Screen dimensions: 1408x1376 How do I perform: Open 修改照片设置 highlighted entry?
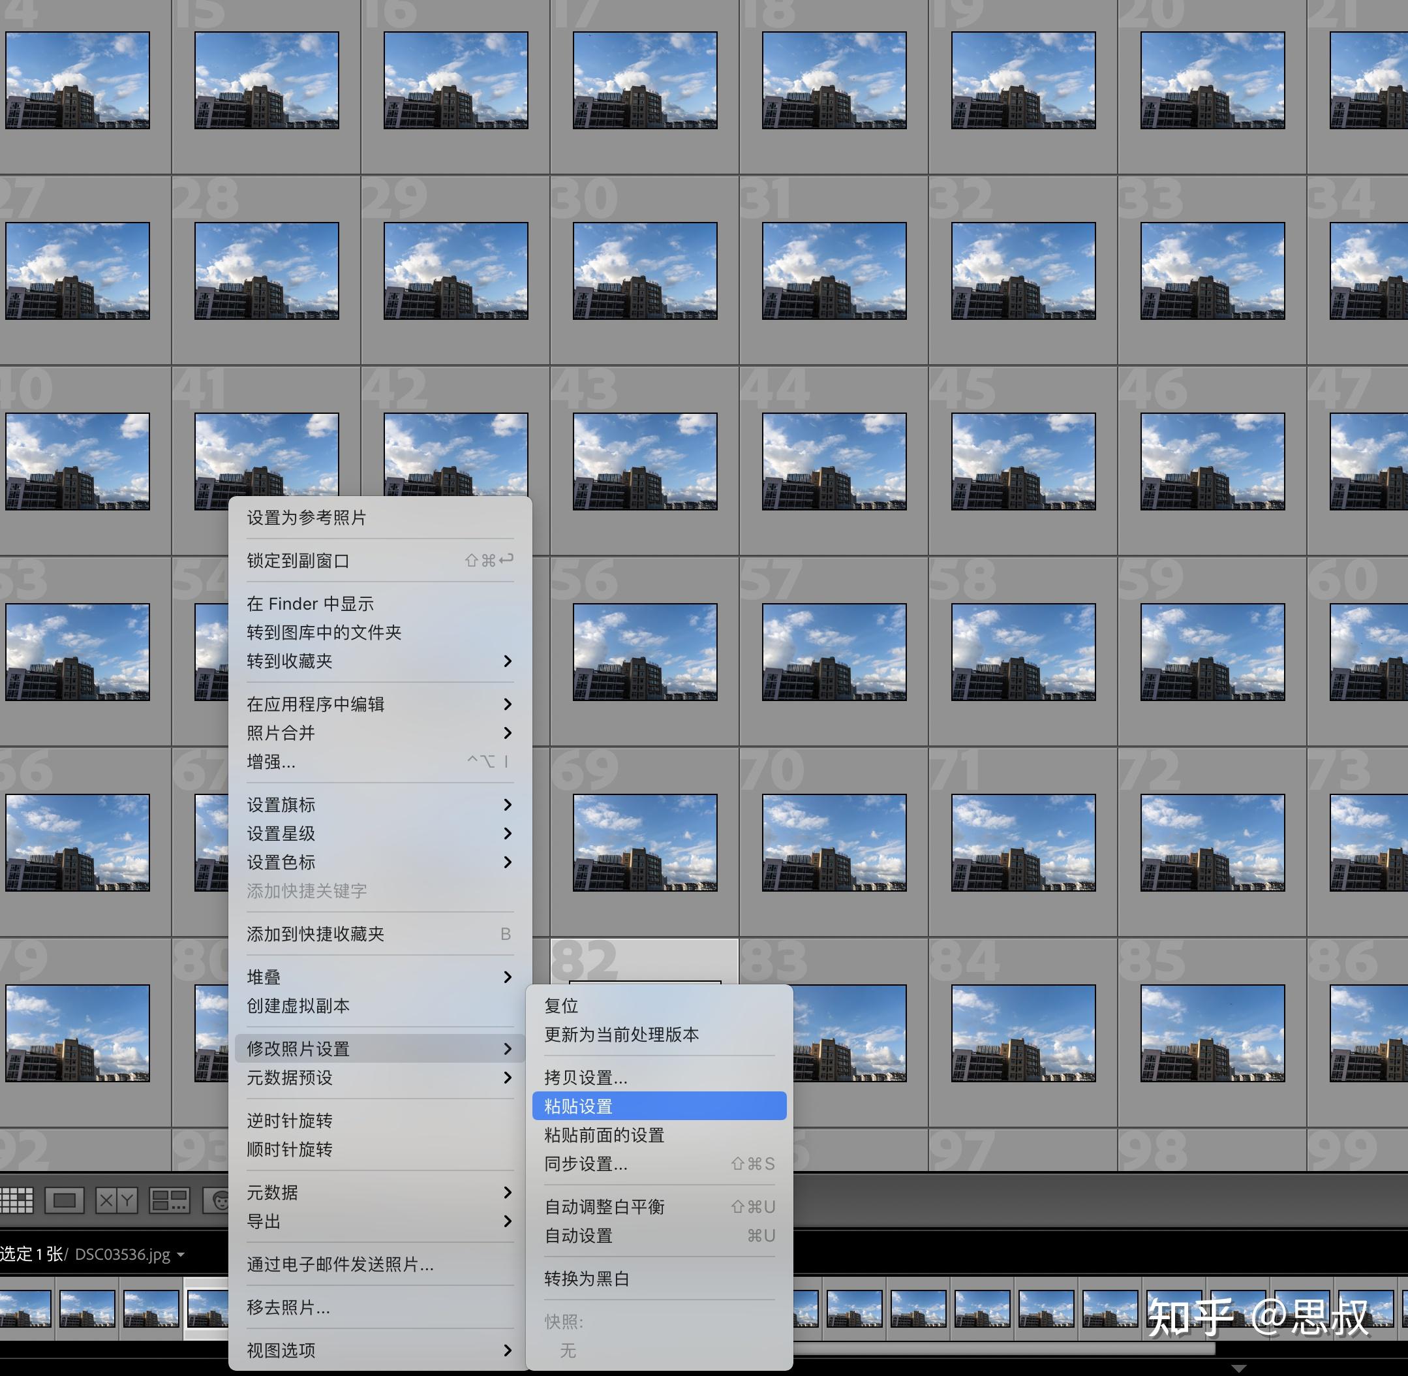click(x=380, y=1048)
